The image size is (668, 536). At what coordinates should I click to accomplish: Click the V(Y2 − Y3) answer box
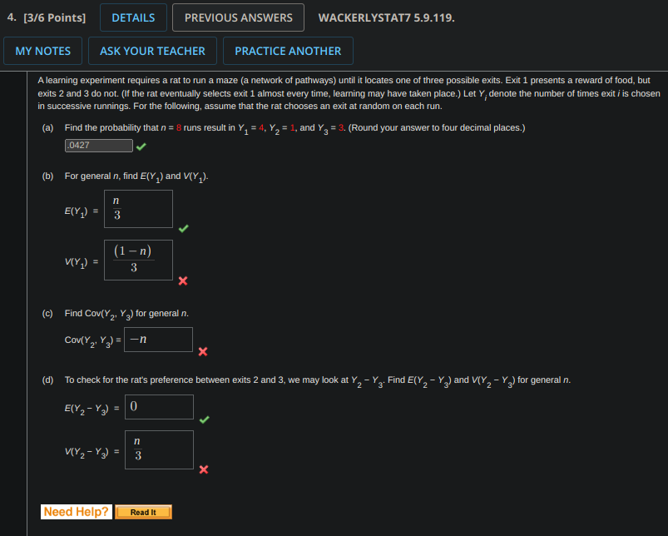(x=159, y=449)
